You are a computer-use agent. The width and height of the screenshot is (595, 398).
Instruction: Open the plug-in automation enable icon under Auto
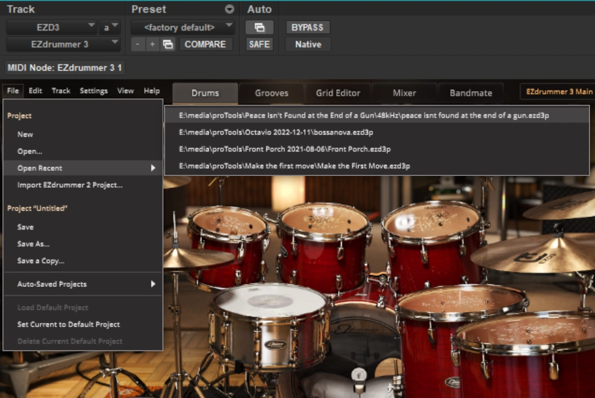pyautogui.click(x=259, y=27)
